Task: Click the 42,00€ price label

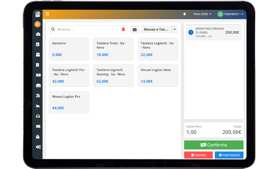Action: [x=58, y=81]
